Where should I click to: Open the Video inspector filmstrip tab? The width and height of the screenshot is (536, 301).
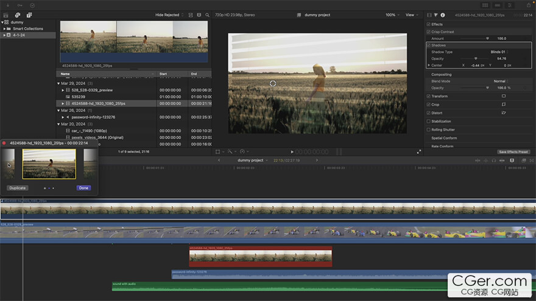(x=429, y=15)
